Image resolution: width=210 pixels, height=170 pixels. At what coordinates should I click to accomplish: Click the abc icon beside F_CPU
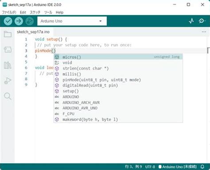pyautogui.click(x=57, y=114)
